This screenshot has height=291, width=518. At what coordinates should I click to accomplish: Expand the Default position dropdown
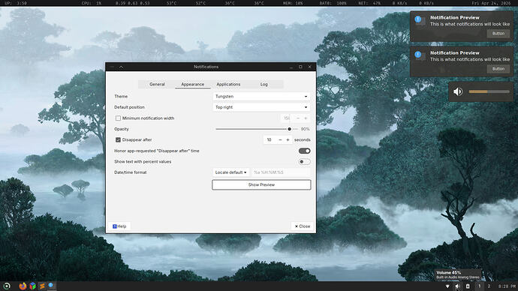(x=261, y=107)
